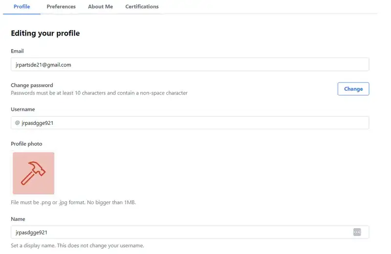
Task: Click the Email input field
Action: pyautogui.click(x=190, y=64)
